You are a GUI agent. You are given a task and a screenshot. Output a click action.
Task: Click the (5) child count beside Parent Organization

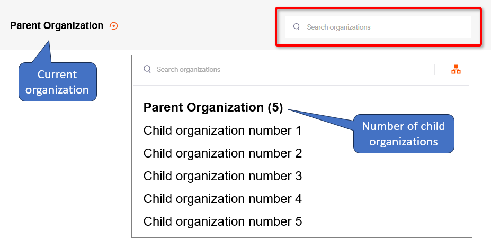click(274, 108)
